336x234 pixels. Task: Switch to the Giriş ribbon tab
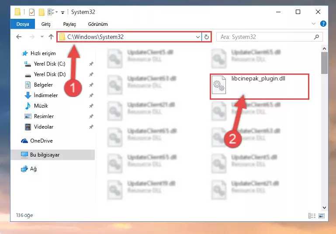pyautogui.click(x=46, y=24)
